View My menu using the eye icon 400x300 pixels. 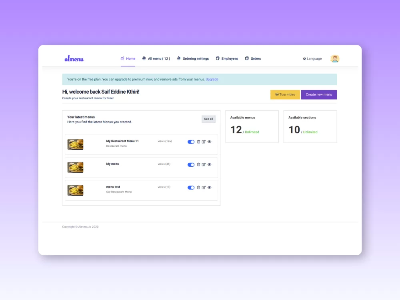209,164
